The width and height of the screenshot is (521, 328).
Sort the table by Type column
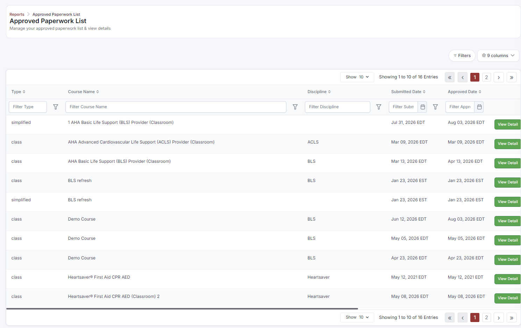(18, 92)
